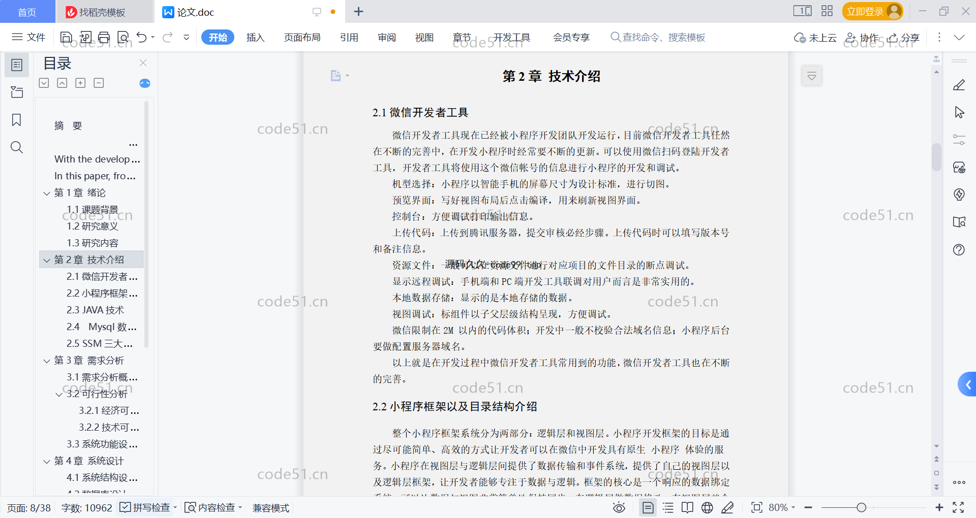Select outline entry 2.3 JAVA 技术
The height and width of the screenshot is (518, 976).
(95, 310)
